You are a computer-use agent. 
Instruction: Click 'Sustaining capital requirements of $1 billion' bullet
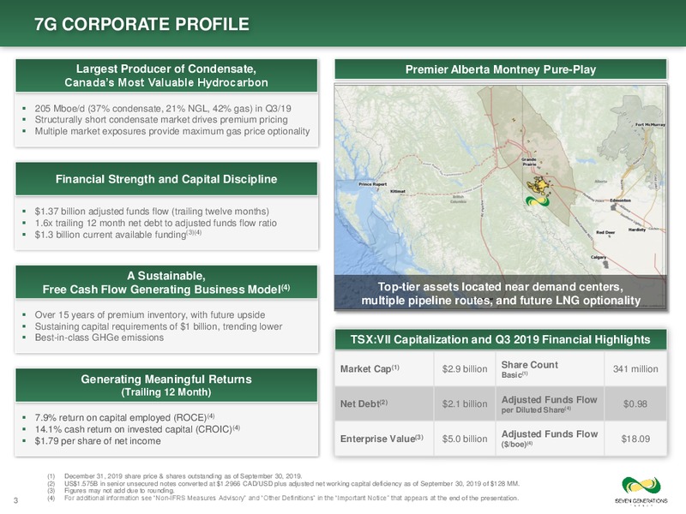tap(159, 326)
